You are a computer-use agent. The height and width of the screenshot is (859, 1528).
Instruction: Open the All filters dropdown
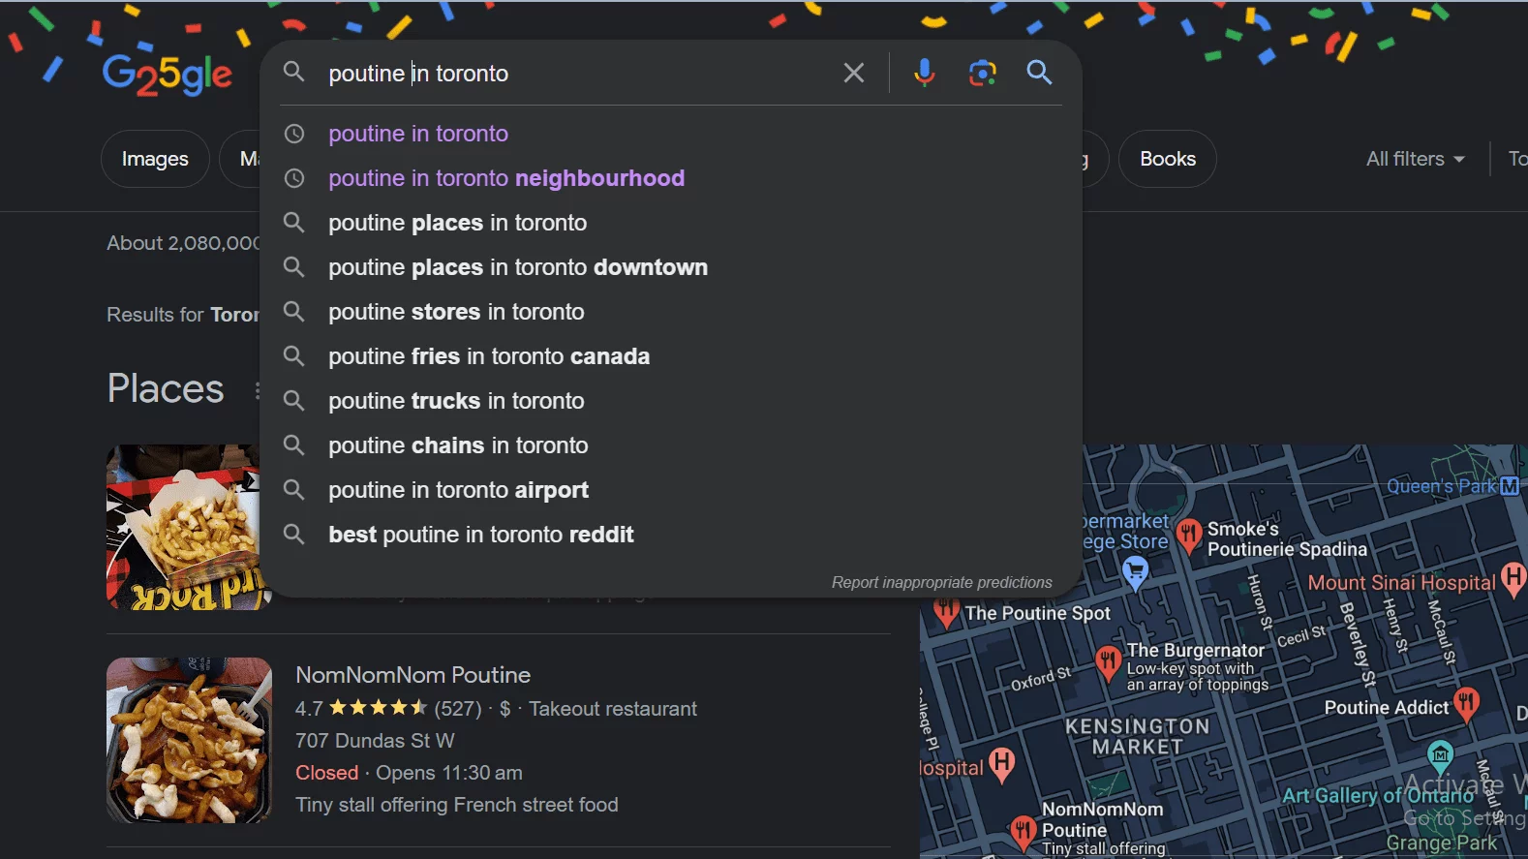click(1415, 159)
